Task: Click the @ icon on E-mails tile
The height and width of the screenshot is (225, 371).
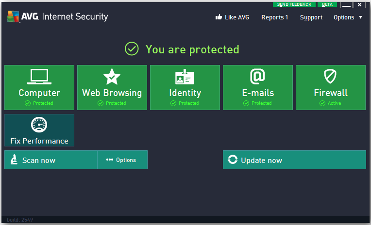Action: tap(257, 76)
